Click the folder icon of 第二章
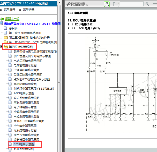 tap(6, 38)
